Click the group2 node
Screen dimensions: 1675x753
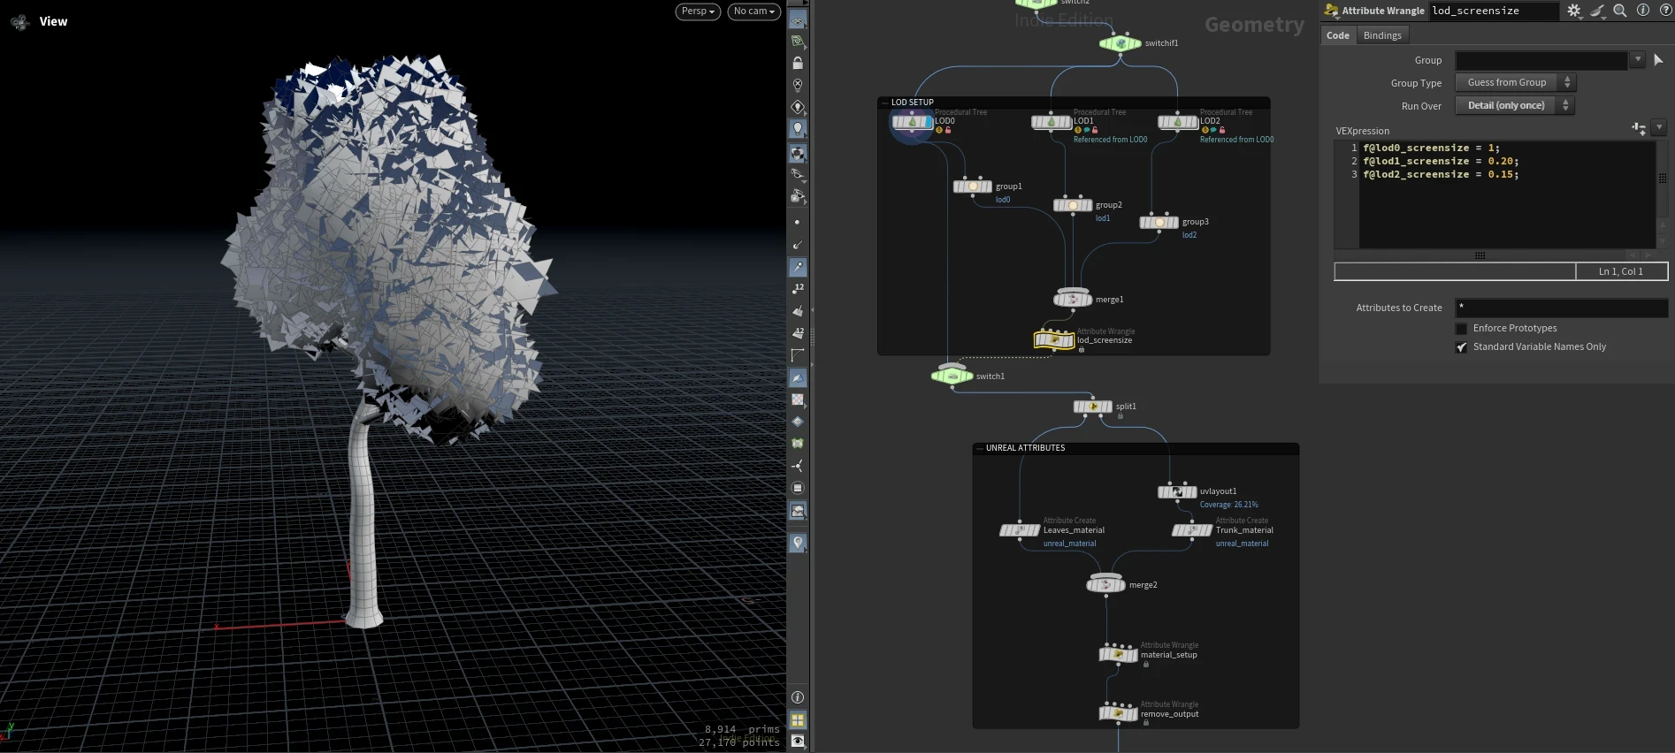[1073, 205]
